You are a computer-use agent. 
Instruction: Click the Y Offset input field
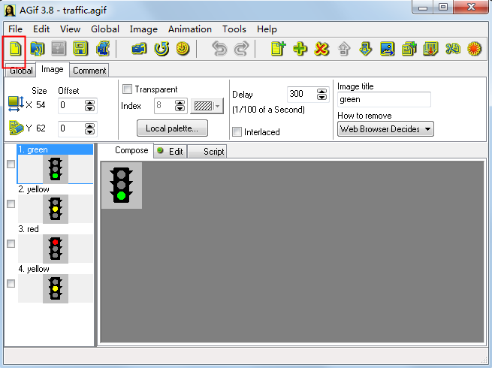tap(71, 128)
